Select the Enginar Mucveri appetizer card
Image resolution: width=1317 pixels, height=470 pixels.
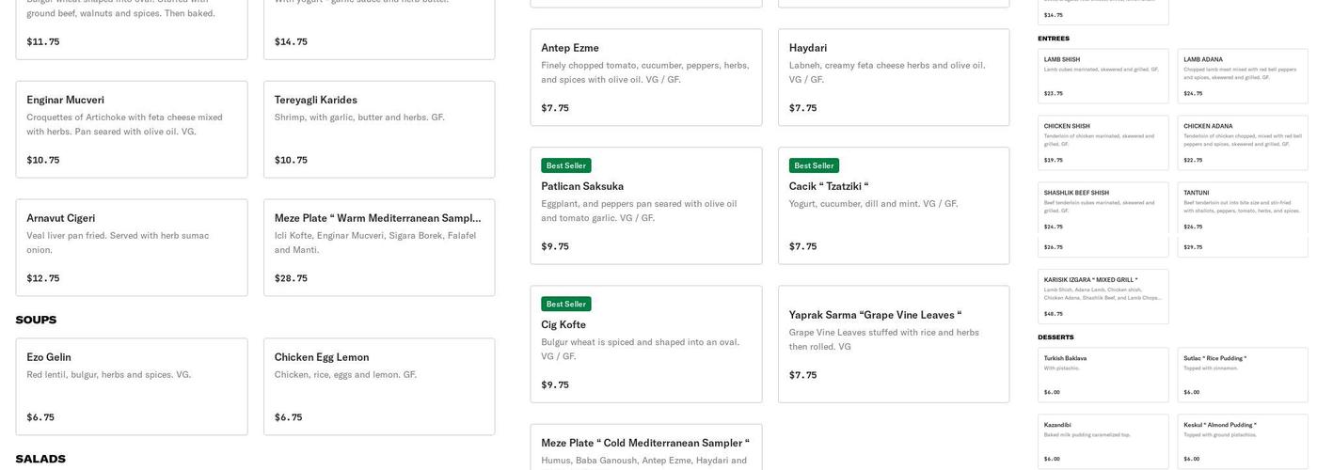(132, 130)
